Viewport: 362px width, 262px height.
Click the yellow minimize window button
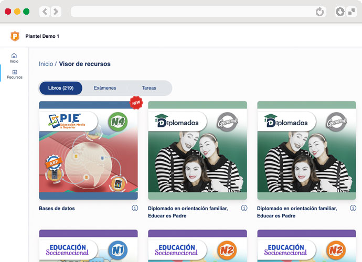[x=17, y=12]
